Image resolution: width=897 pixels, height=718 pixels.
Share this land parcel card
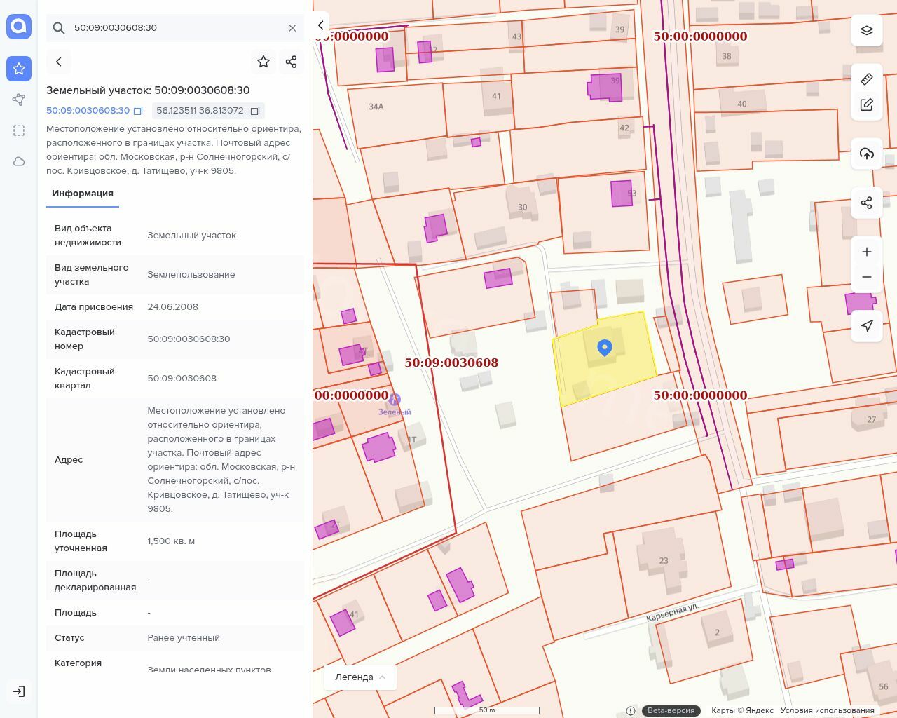click(292, 62)
